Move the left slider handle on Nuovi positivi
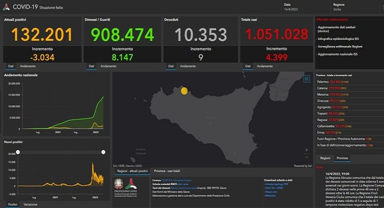 click(18, 152)
